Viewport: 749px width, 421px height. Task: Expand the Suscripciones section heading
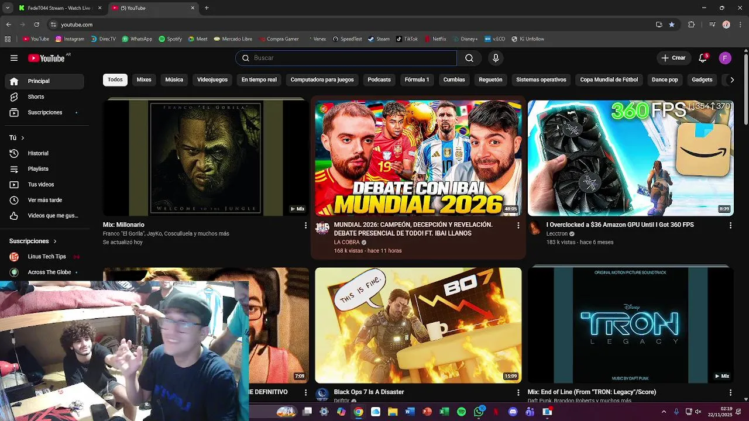[33, 241]
